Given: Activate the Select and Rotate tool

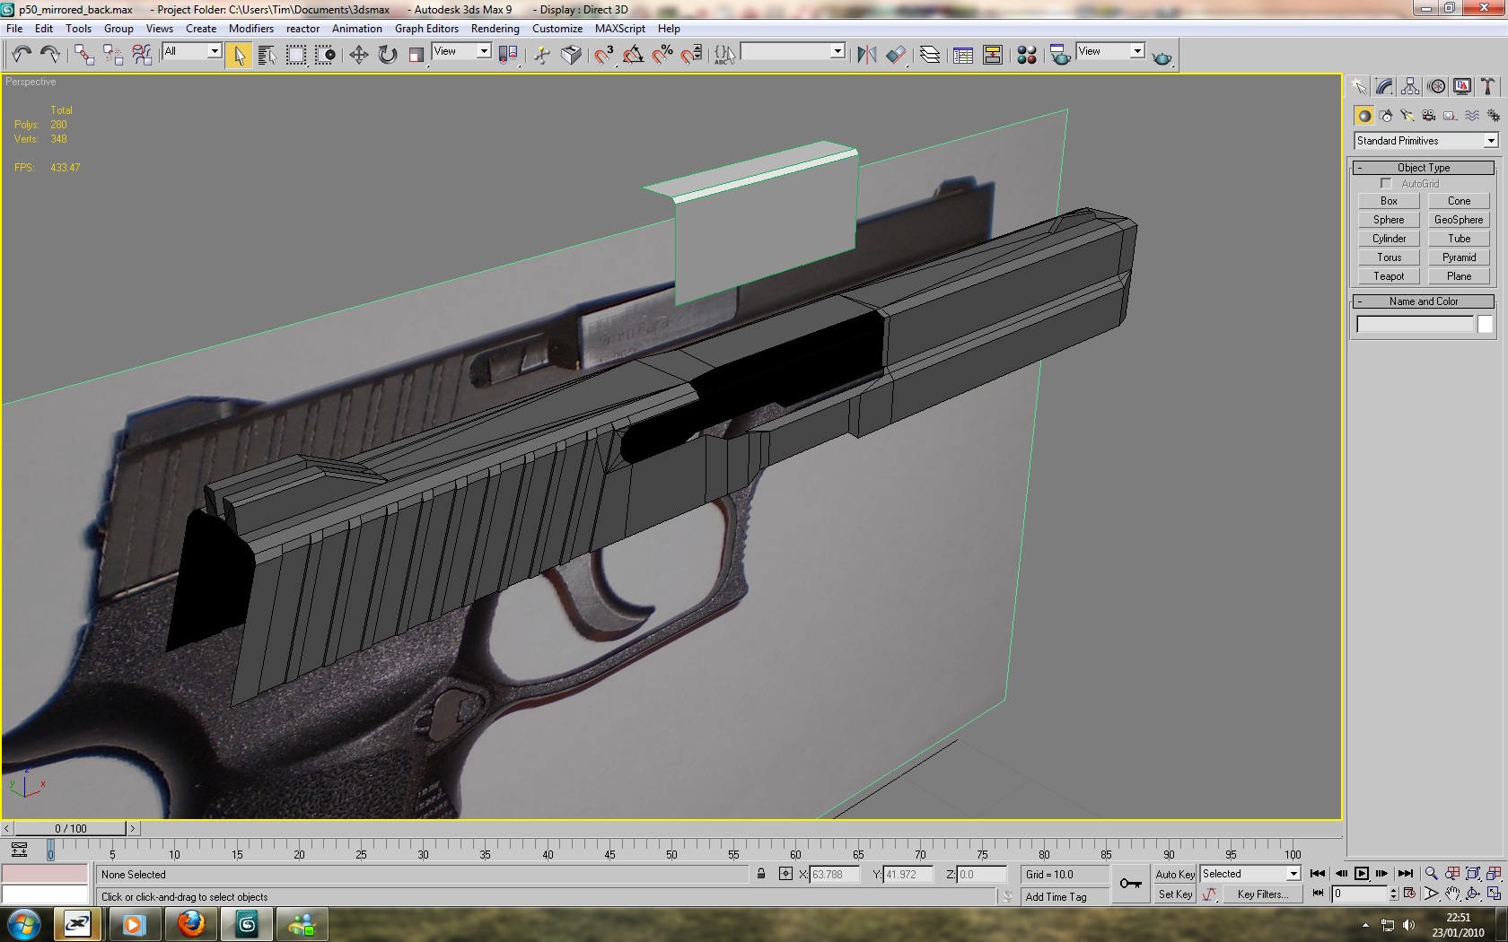Looking at the screenshot, I should [387, 56].
